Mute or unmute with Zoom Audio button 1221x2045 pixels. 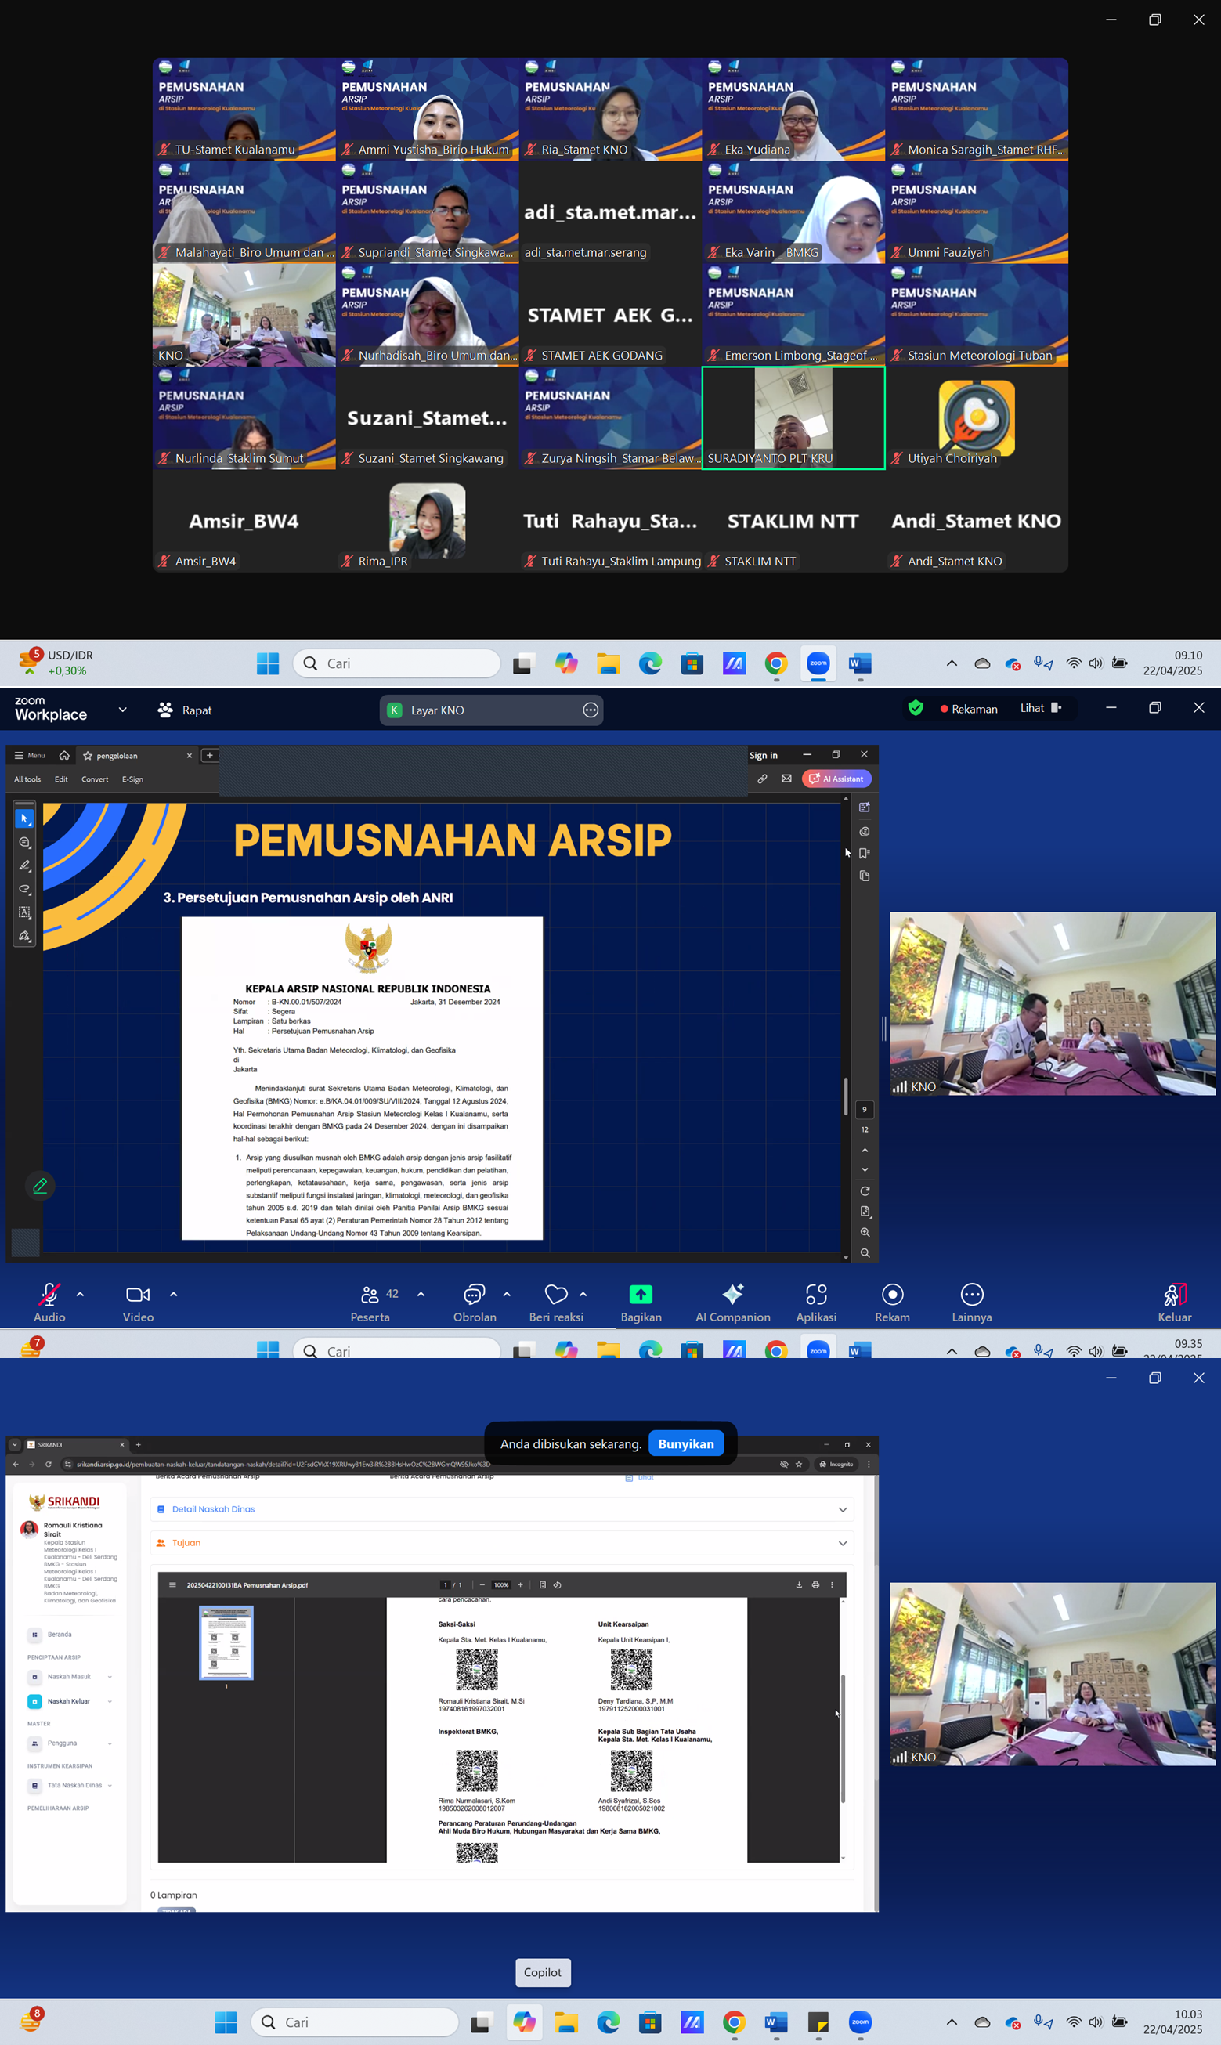click(x=49, y=1303)
